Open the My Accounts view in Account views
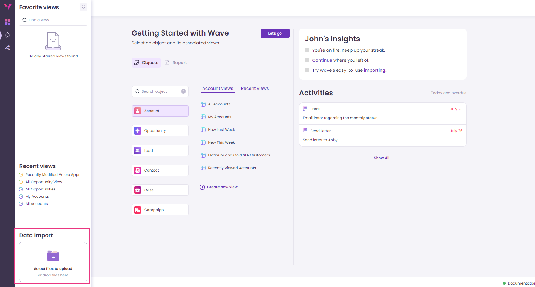The height and width of the screenshot is (287, 535). click(x=220, y=117)
